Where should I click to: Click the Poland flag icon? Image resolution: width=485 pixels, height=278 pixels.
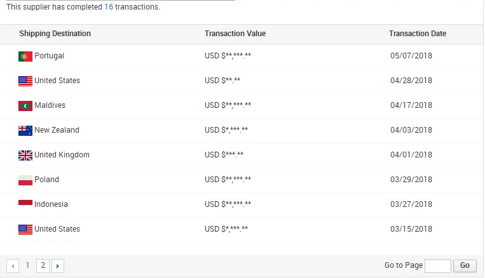[25, 180]
